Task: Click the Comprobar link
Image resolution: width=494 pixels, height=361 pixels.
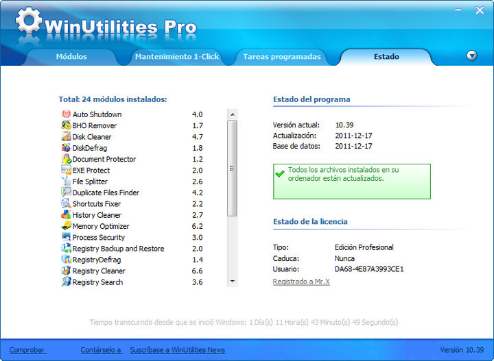Action: point(27,350)
